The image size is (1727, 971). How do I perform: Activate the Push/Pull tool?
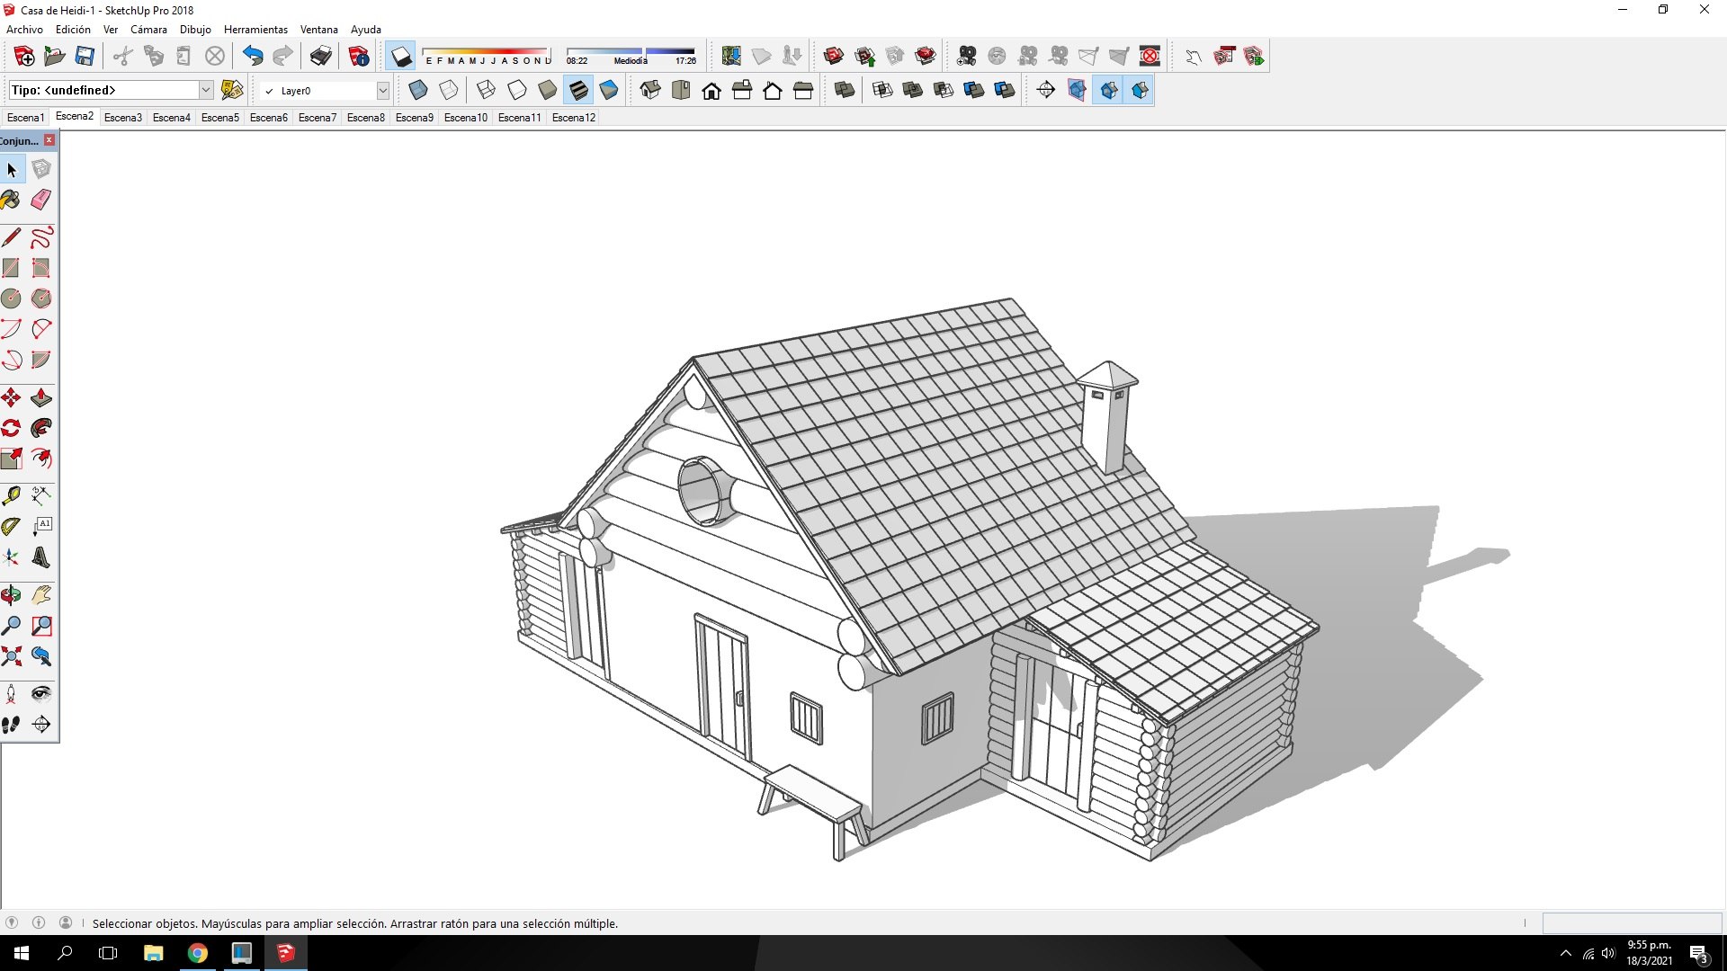pos(41,397)
